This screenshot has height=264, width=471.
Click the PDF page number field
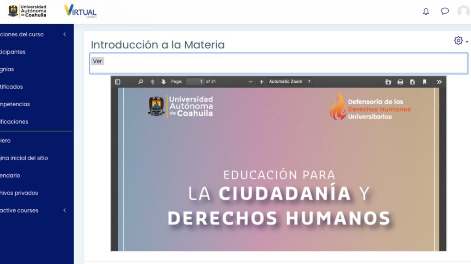tap(195, 82)
